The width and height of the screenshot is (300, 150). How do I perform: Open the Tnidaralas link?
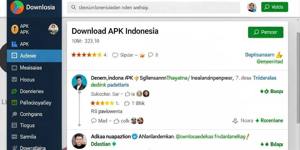point(265,78)
